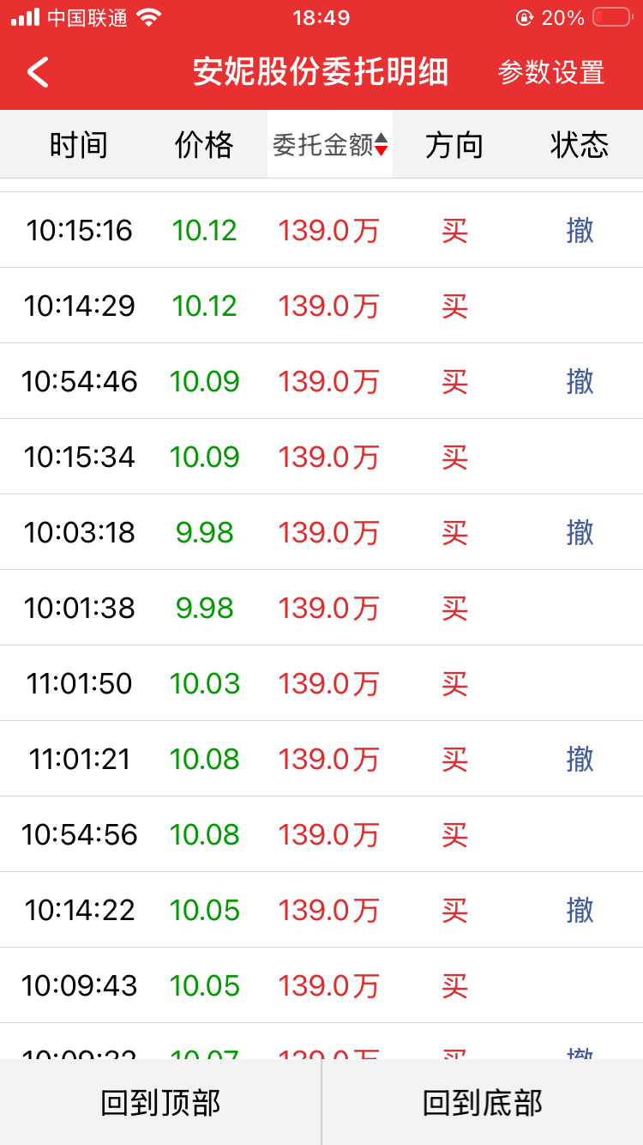Toggle sort arrows on 委托金额 column
643x1145 pixels.
coord(382,145)
